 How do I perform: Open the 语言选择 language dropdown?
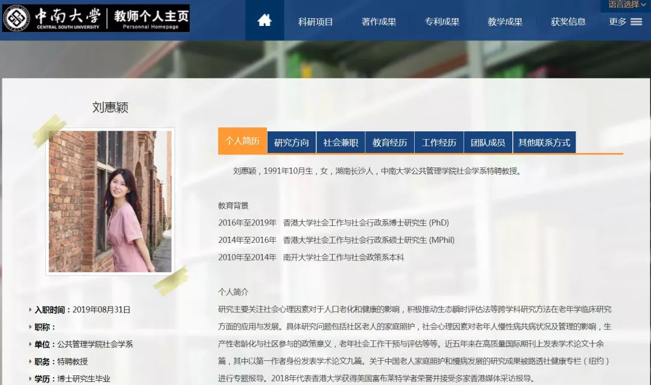coord(626,5)
